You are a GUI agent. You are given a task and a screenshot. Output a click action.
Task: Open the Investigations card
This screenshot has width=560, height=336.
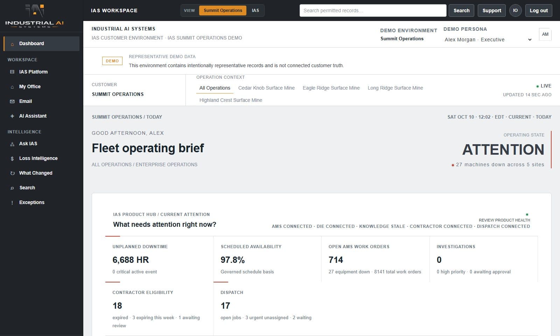(484, 259)
